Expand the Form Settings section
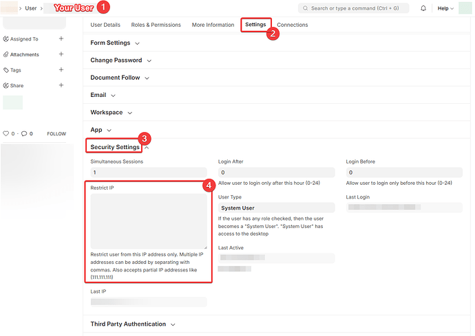 click(x=114, y=43)
